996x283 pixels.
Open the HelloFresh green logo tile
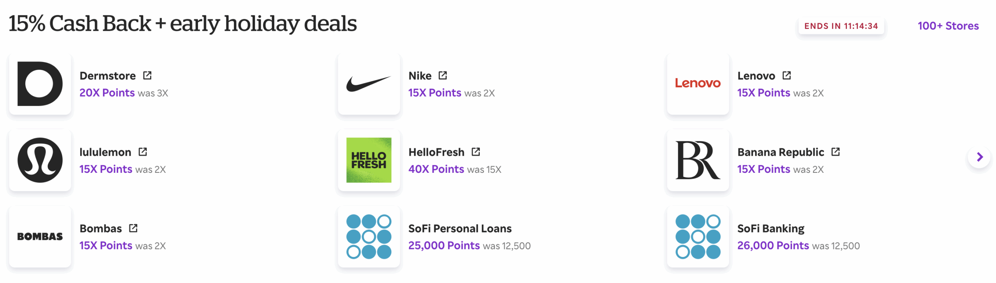pos(368,160)
